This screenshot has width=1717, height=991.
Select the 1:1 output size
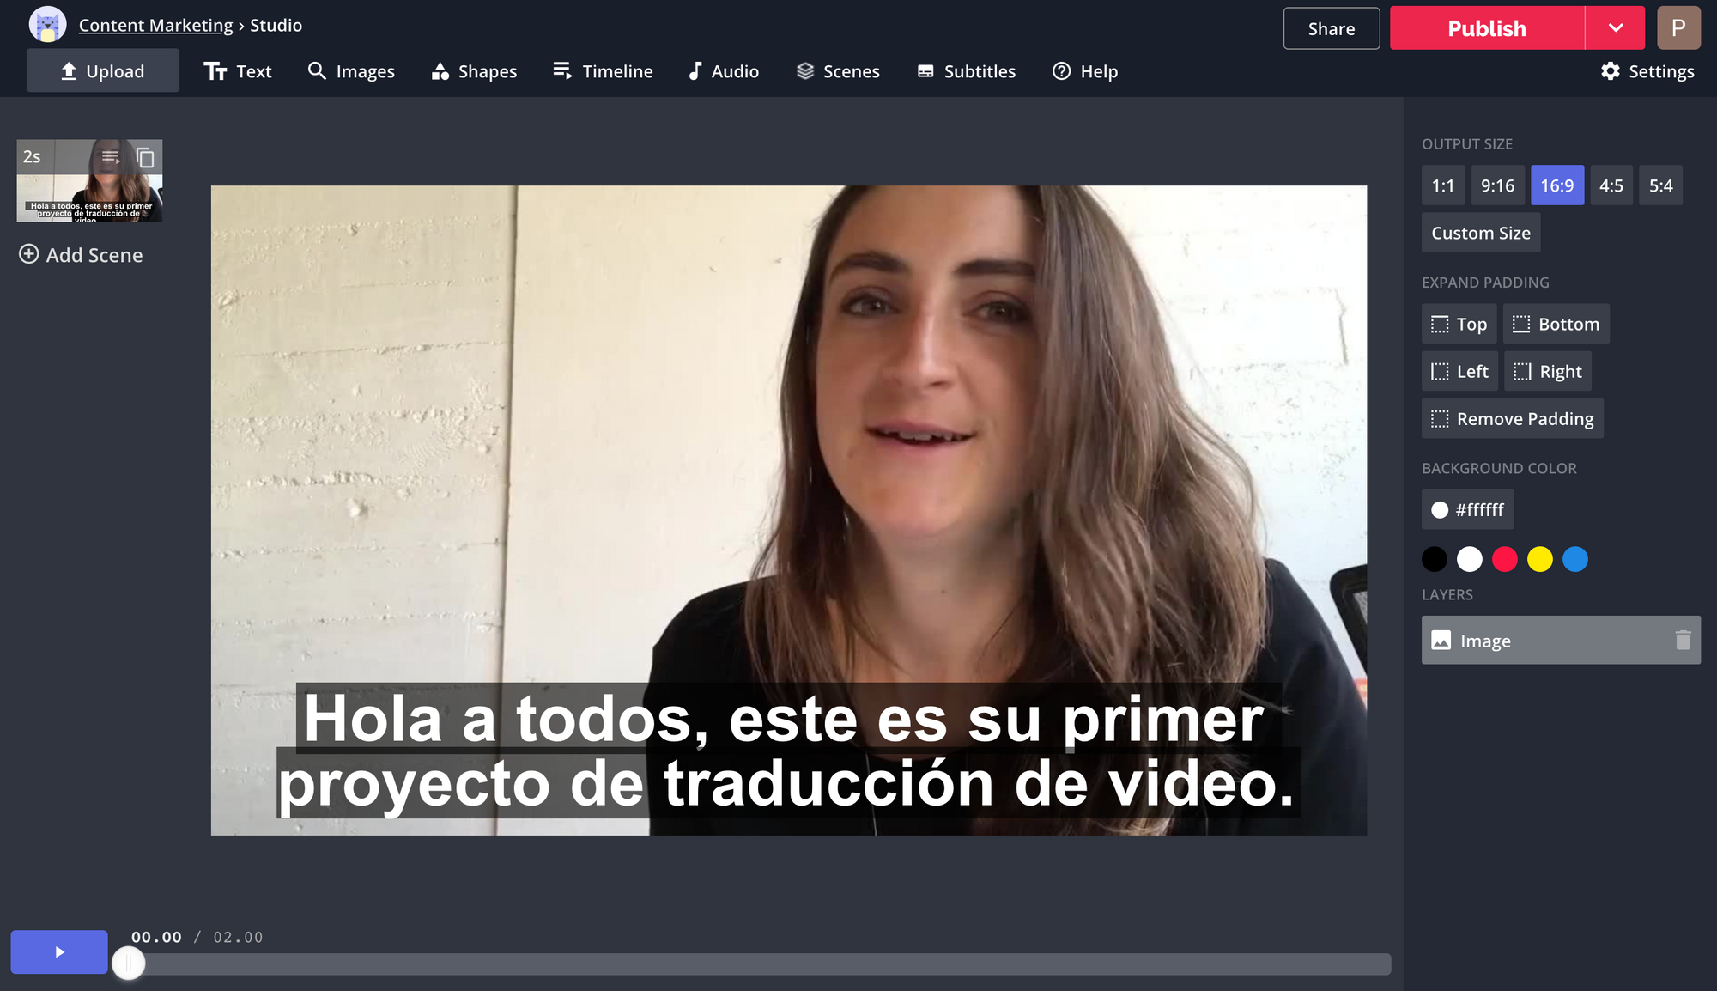click(1442, 185)
